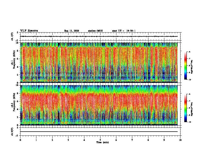Click the "-6" tick on ch.2 colorbar
The image size is (203, 157).
coord(189,94)
